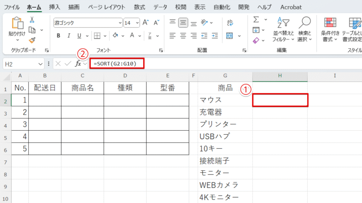Click the AutoSum sigma icon
This screenshot has height=203, width=362.
click(256, 20)
